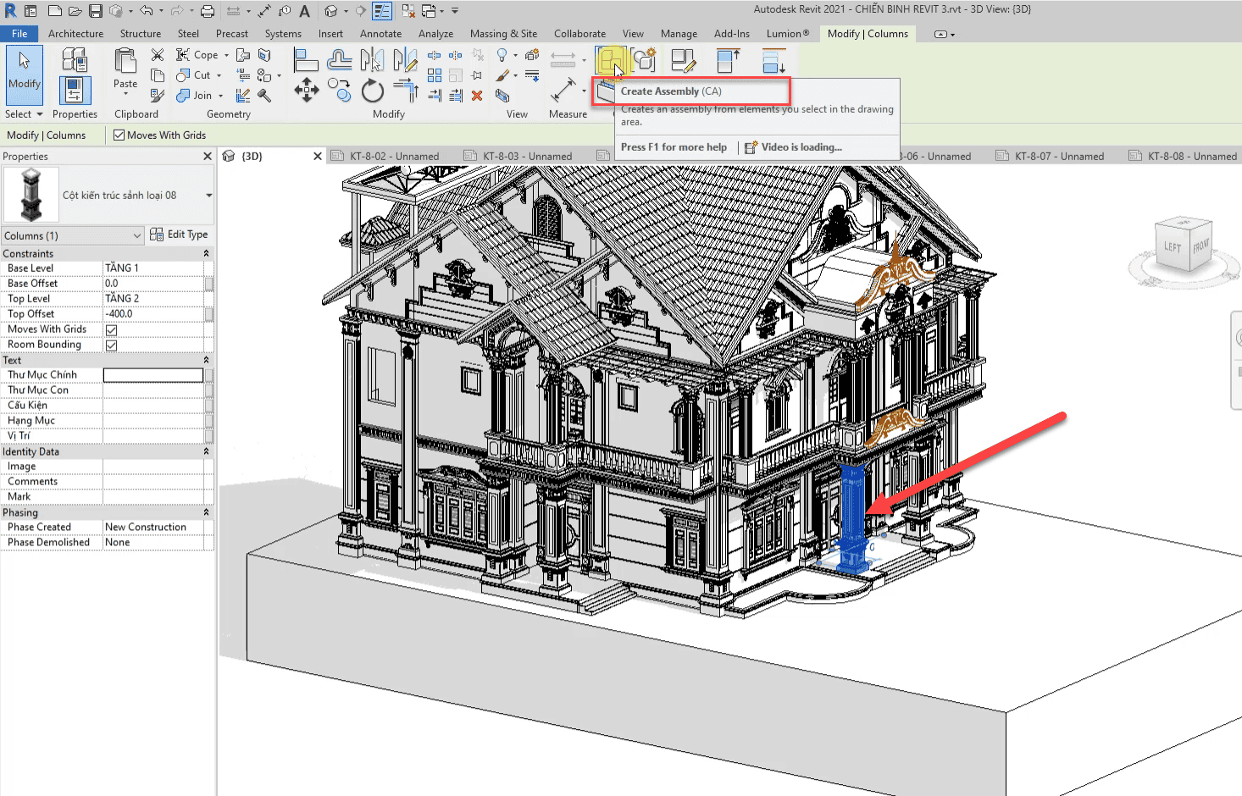Select the Array tool icon
Image resolution: width=1242 pixels, height=796 pixels.
point(435,75)
